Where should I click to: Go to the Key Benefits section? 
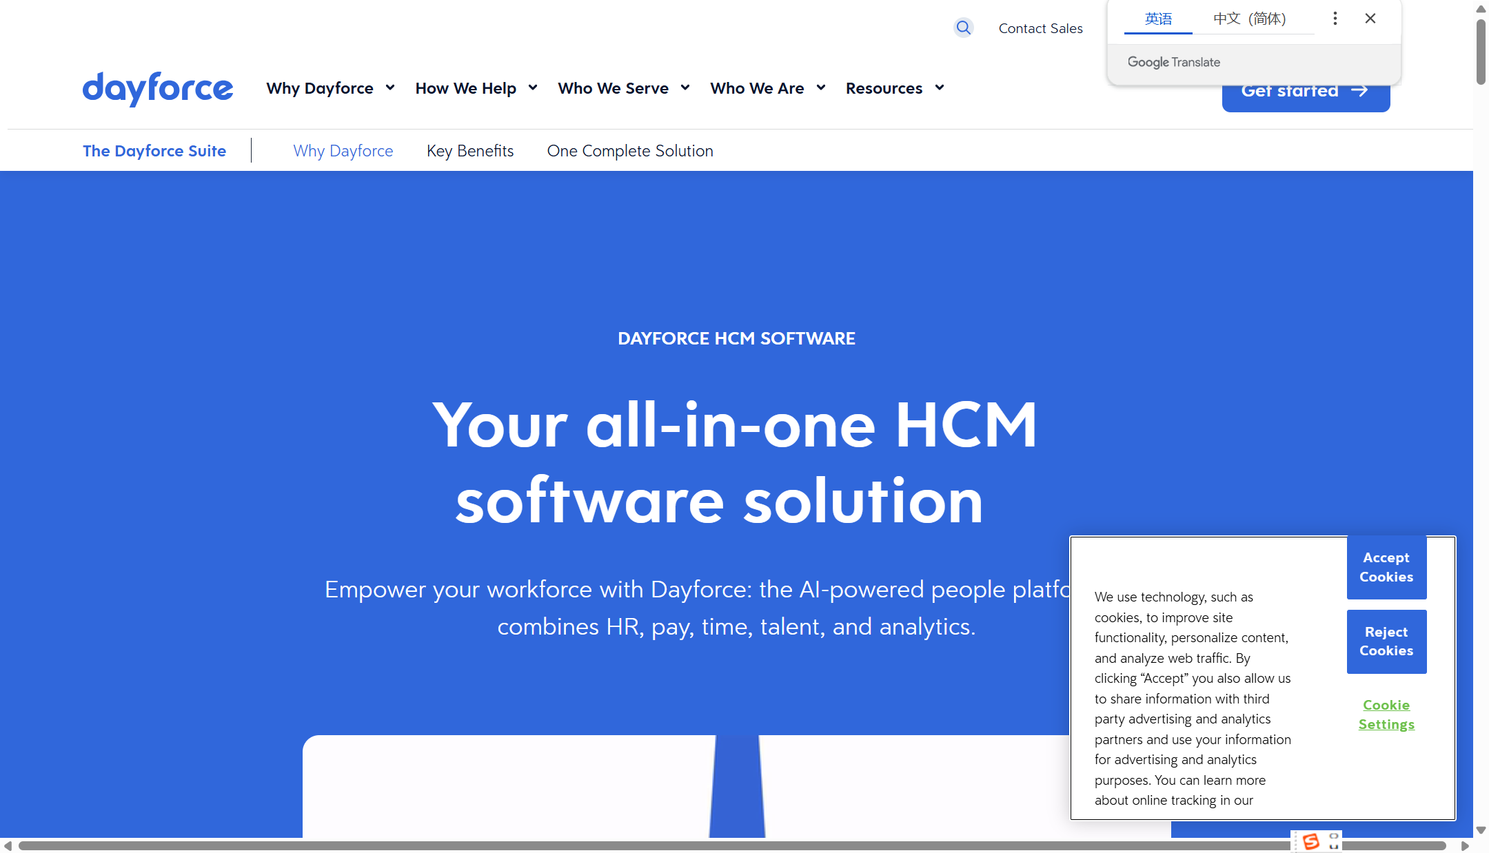coord(470,151)
